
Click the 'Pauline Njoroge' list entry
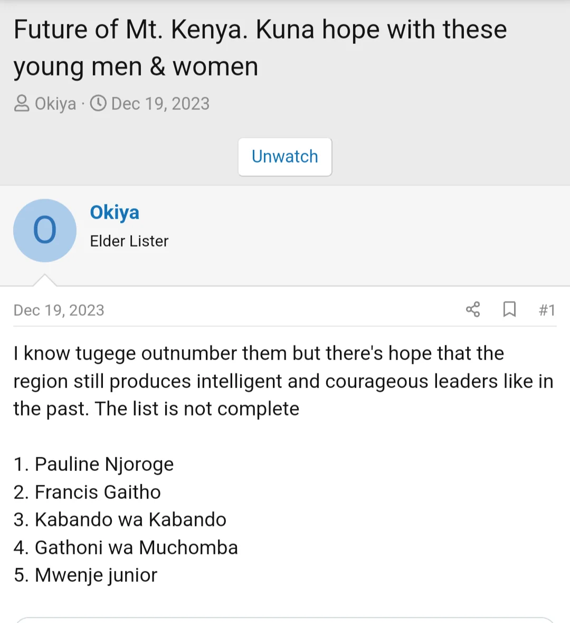104,464
